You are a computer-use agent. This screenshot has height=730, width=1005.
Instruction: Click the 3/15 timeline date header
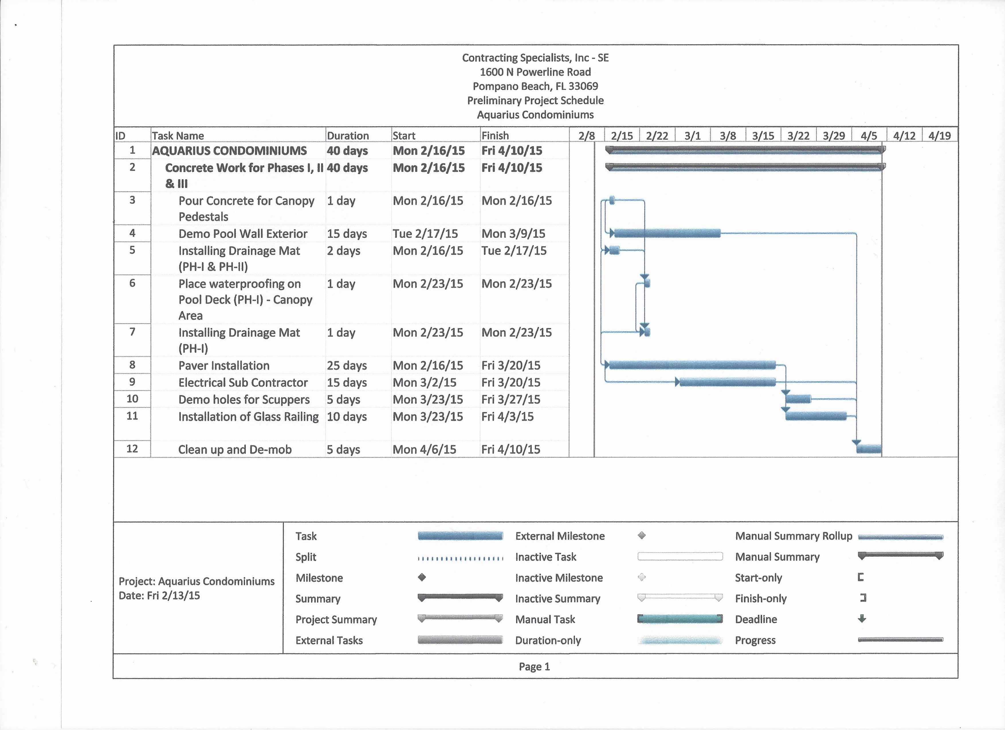[763, 135]
